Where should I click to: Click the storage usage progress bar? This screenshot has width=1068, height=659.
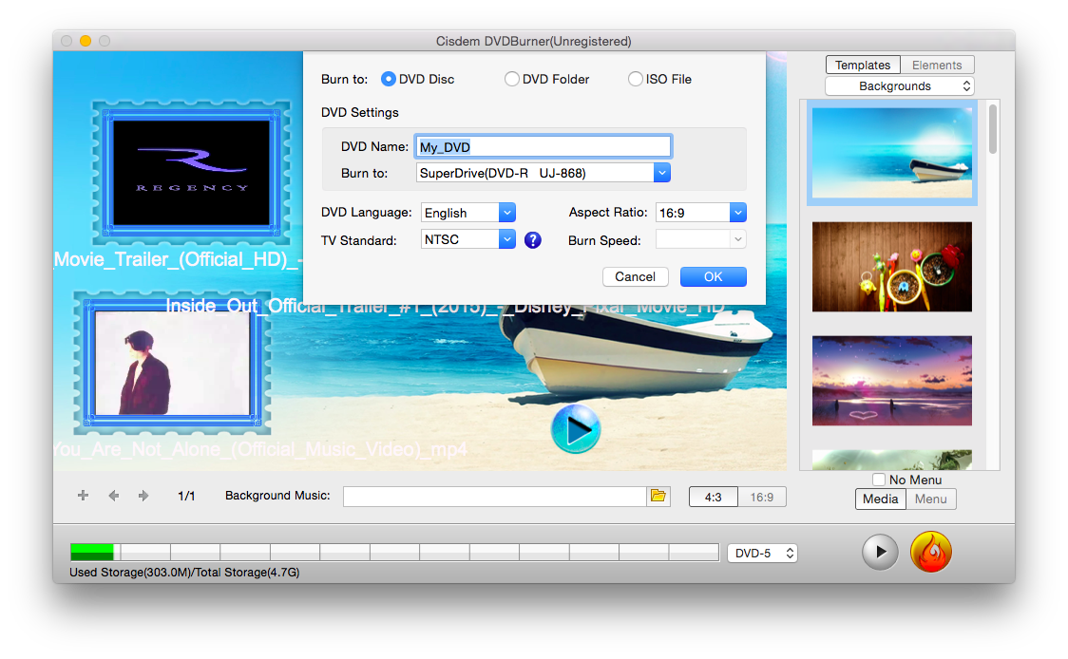394,552
